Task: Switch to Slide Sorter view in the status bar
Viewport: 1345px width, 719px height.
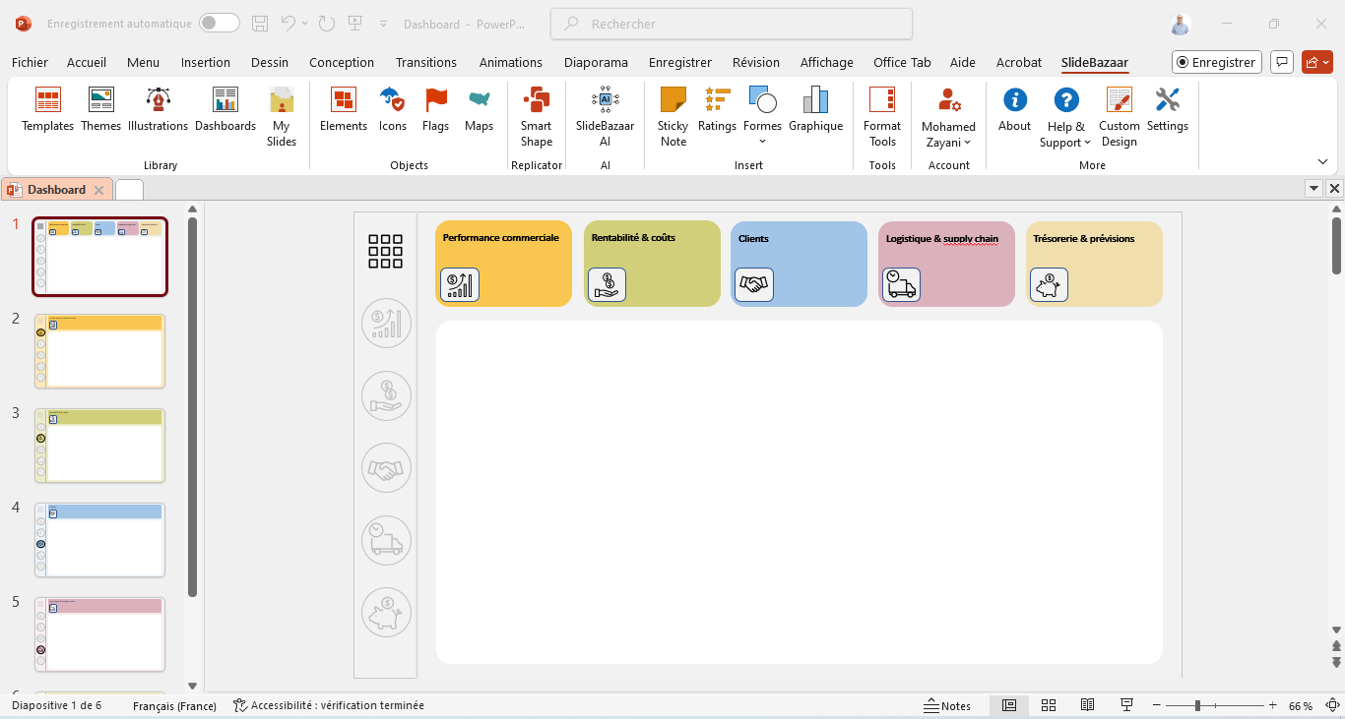Action: (x=1049, y=705)
